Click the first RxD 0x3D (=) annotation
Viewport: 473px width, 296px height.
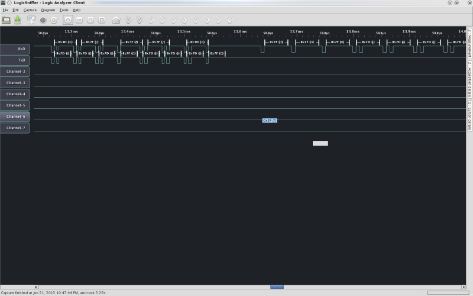point(66,42)
